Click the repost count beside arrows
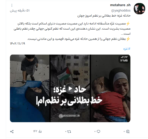The image size is (148, 139). click(x=66, y=132)
